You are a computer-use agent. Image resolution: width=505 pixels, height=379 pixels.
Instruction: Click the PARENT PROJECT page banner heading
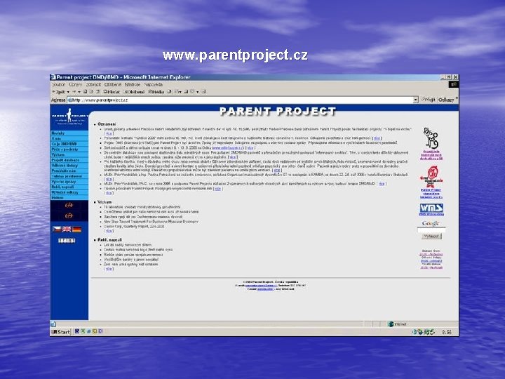pos(278,112)
